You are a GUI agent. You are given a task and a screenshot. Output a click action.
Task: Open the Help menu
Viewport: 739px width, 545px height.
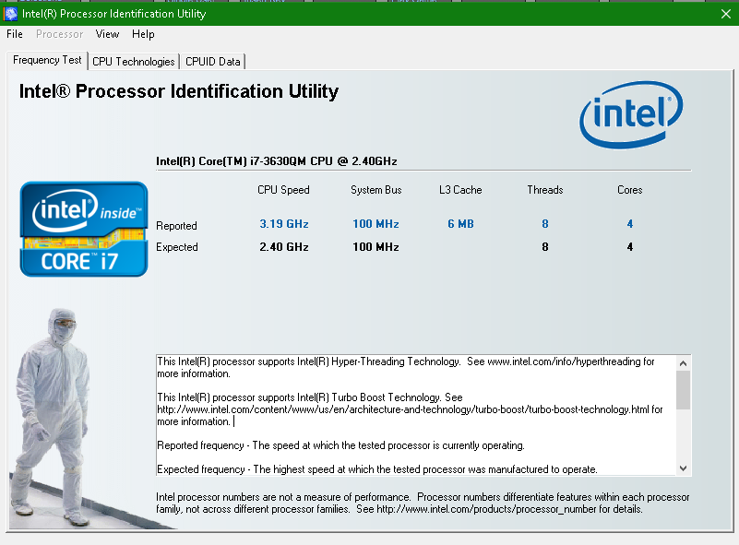pos(143,34)
